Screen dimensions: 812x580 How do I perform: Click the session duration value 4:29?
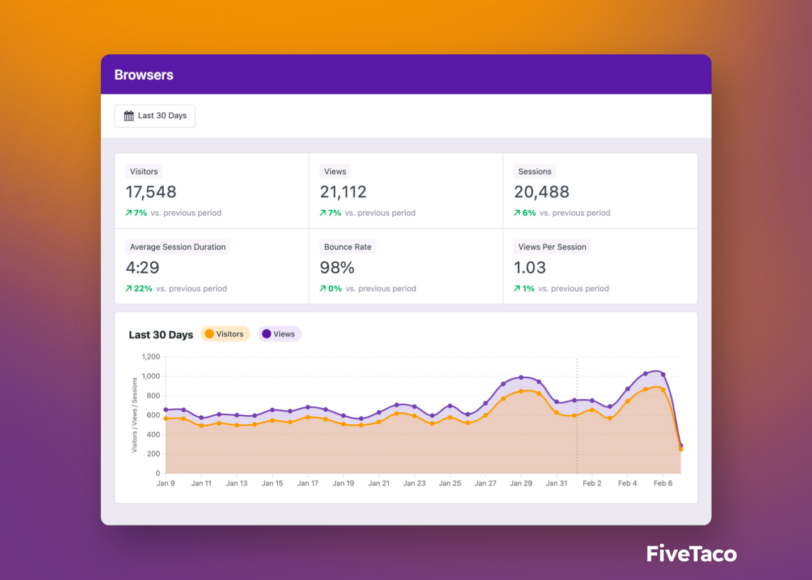pyautogui.click(x=142, y=267)
